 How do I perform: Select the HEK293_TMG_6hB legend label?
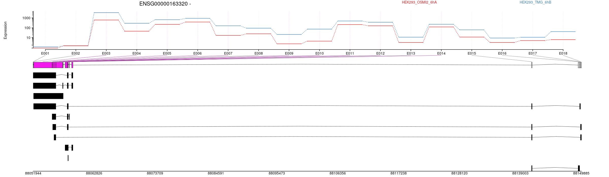[535, 2]
